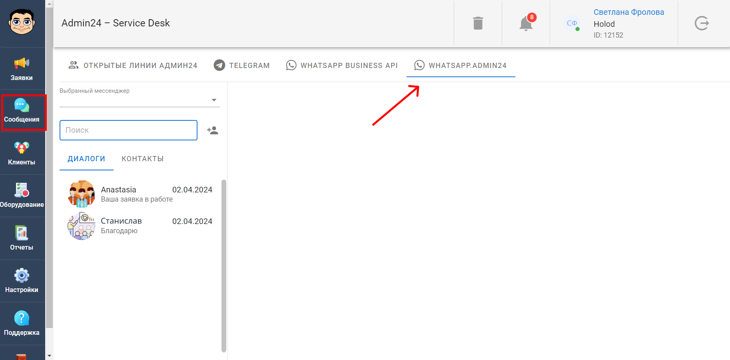The image size is (730, 360).
Task: Open Оборудование equipment section
Action: pos(22,196)
